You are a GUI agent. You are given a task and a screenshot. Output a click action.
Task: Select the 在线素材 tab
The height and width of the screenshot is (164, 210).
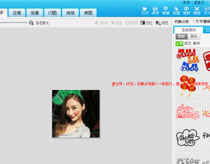pyautogui.click(x=188, y=30)
